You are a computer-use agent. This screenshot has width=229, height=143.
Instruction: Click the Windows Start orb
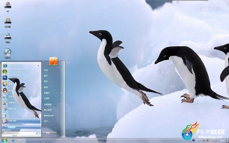[4, 140]
